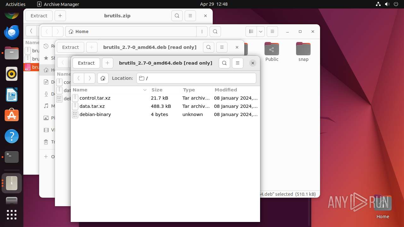
Task: Open LibreOffice Writer from dock
Action: click(12, 95)
